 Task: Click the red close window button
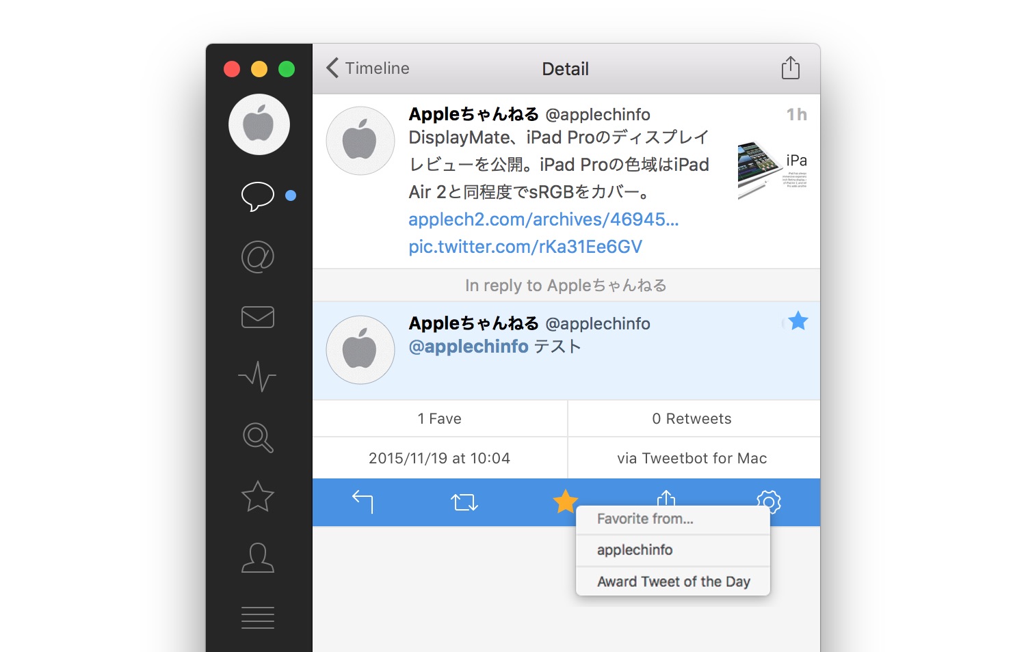point(232,69)
